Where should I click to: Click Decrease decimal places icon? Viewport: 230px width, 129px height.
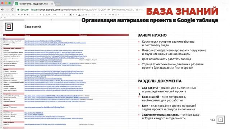click(43, 15)
